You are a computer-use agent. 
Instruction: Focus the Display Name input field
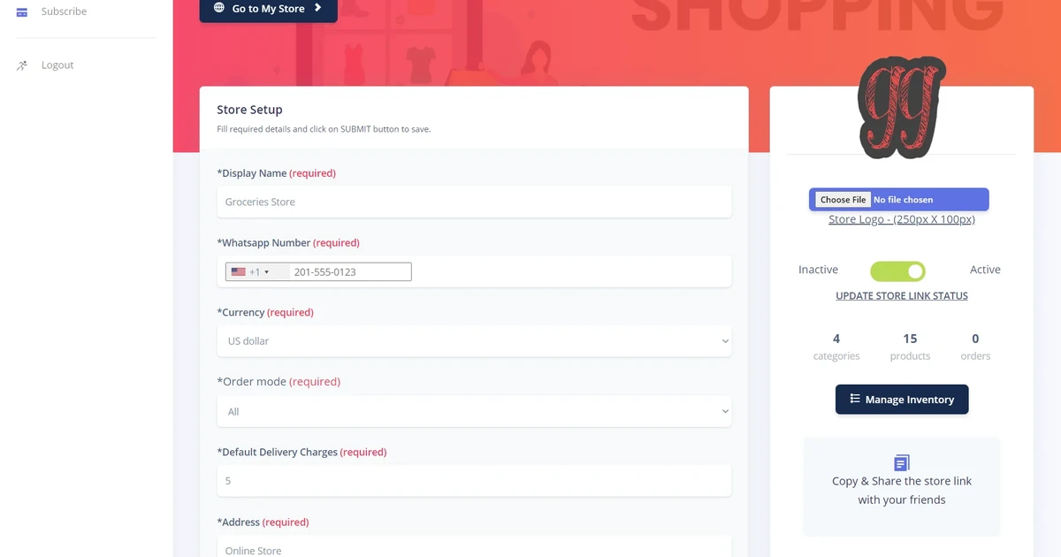pos(474,202)
